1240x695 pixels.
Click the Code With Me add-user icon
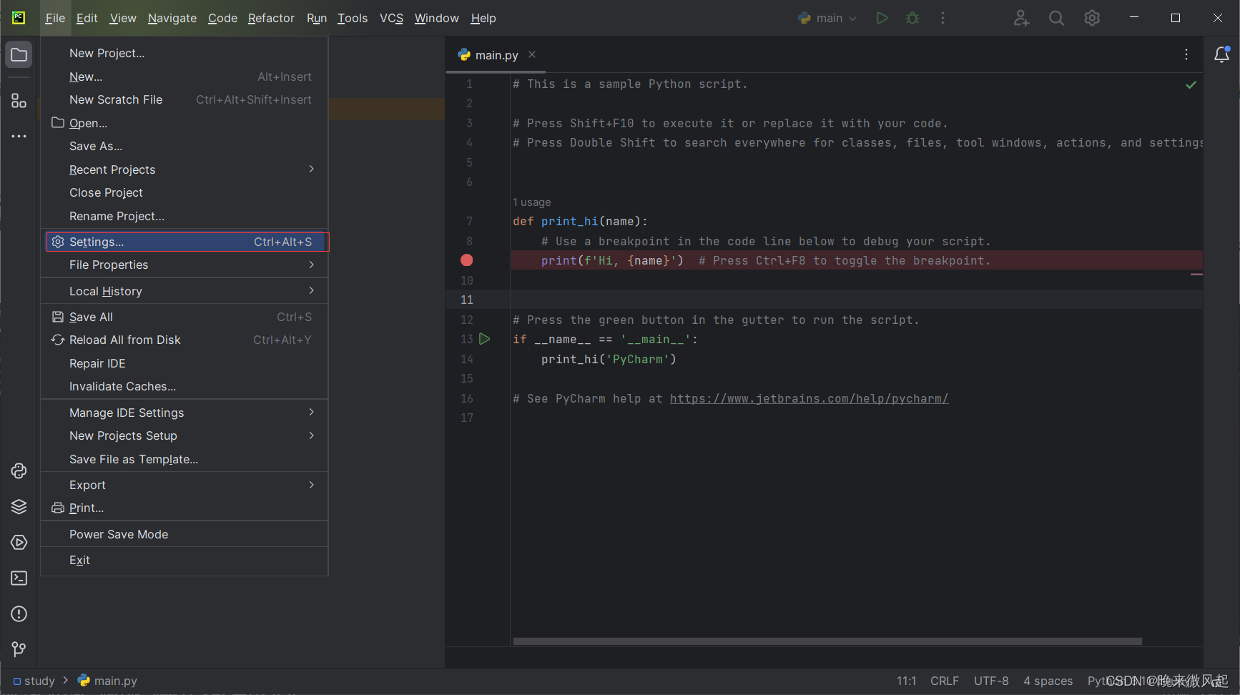[x=1021, y=18]
